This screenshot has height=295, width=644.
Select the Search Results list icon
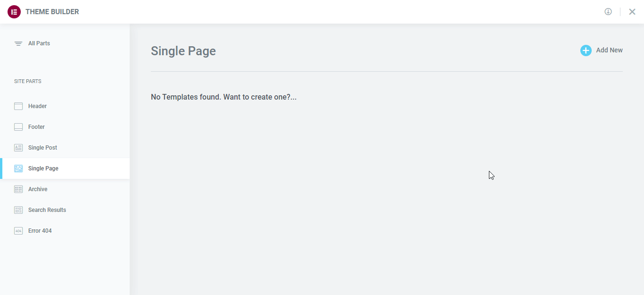[18, 210]
